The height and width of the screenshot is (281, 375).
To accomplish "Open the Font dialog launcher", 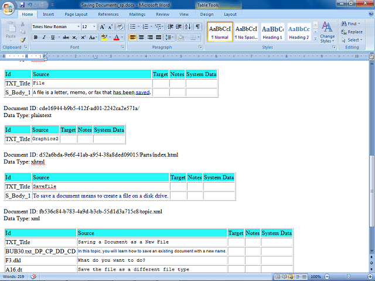I will click(x=122, y=47).
